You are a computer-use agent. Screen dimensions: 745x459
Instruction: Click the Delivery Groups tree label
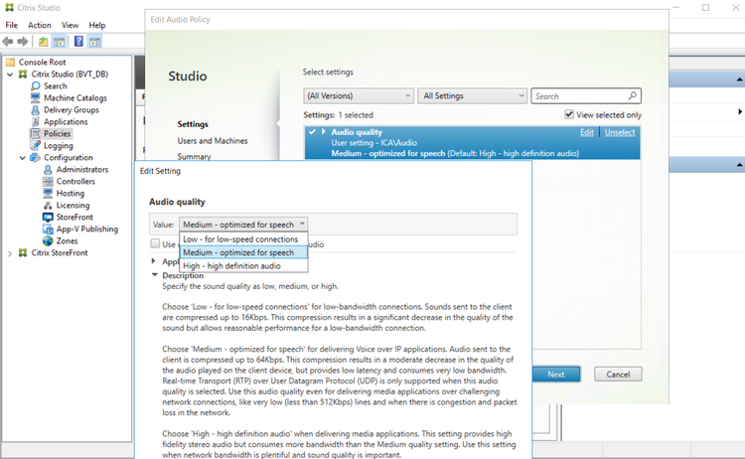click(x=72, y=109)
